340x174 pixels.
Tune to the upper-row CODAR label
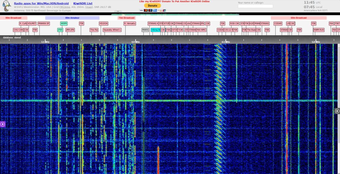[x=278, y=24]
